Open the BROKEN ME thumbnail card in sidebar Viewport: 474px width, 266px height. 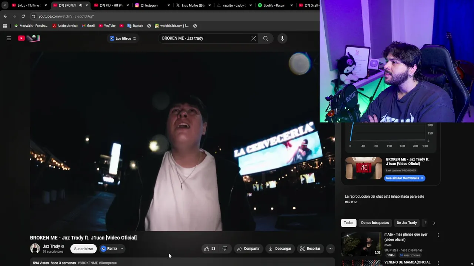(364, 168)
